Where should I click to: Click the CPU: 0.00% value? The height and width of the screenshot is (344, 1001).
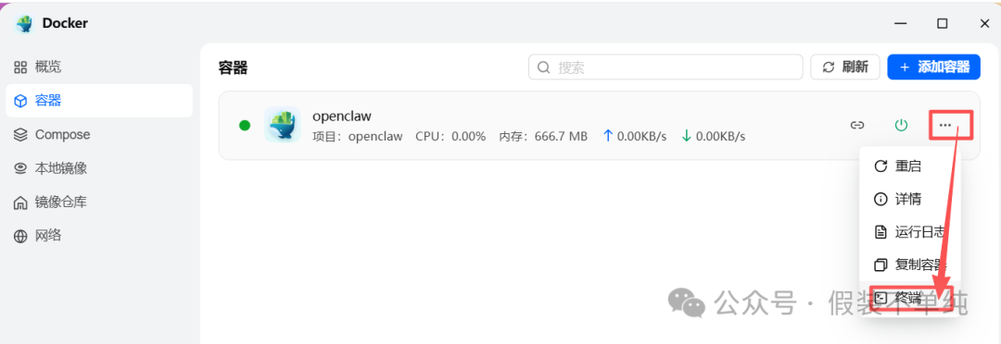pyautogui.click(x=450, y=136)
